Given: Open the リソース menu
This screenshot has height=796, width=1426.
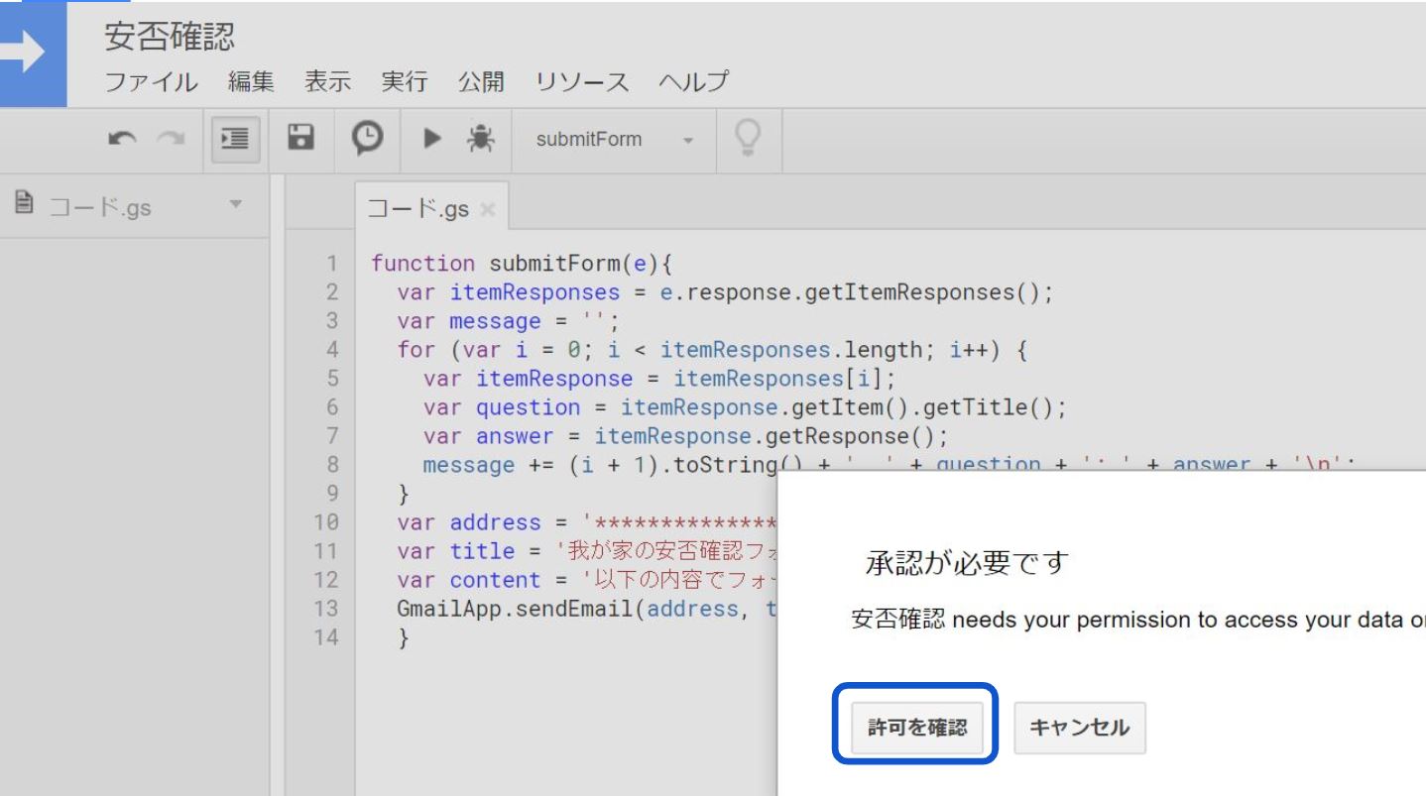Looking at the screenshot, I should tap(582, 82).
